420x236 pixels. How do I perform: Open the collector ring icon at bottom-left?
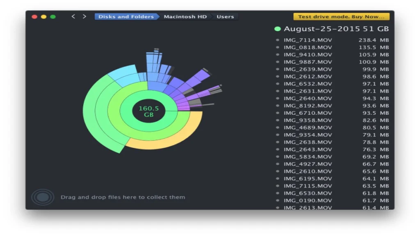42,197
